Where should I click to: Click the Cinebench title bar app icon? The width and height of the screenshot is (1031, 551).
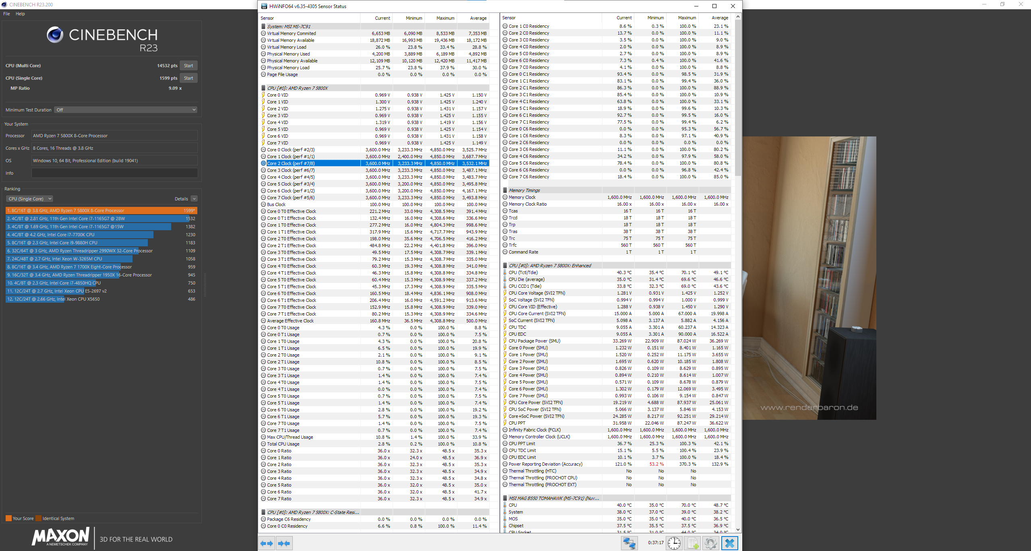tap(4, 4)
